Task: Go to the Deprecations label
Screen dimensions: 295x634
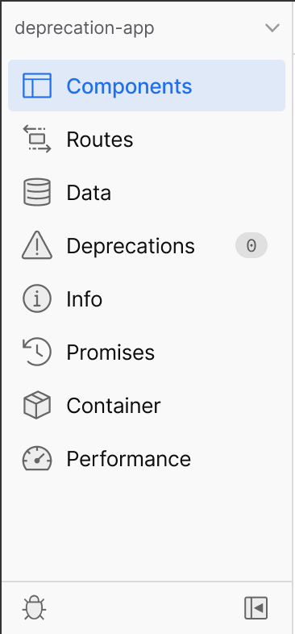Action: pos(131,246)
